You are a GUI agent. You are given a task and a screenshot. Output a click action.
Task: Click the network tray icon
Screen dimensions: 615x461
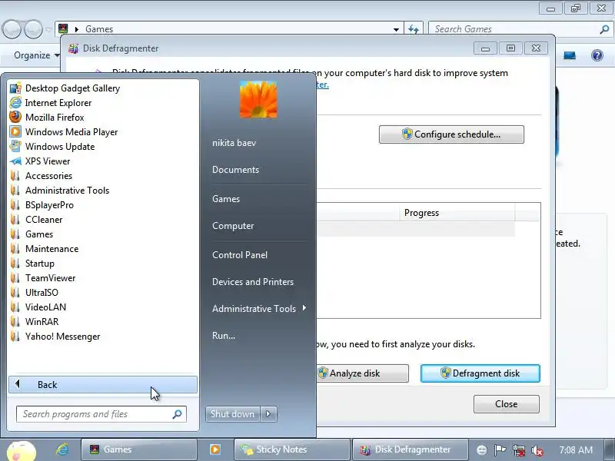click(x=518, y=450)
